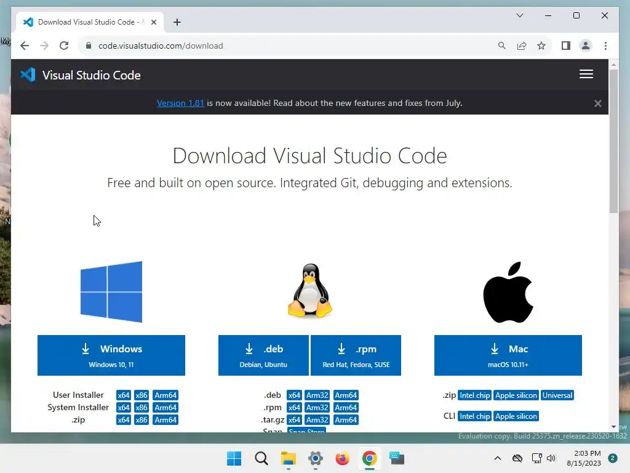This screenshot has width=630, height=473.
Task: Launch Firefox from the taskbar
Action: pos(342,458)
